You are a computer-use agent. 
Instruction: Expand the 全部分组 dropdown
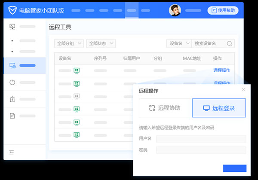point(69,43)
